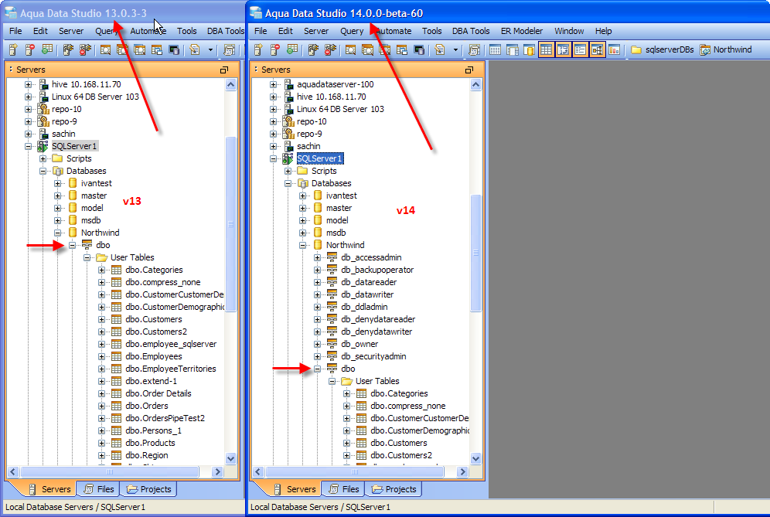Open Query Analyzer icon in v14 toolbar
770x517 pixels.
point(350,49)
